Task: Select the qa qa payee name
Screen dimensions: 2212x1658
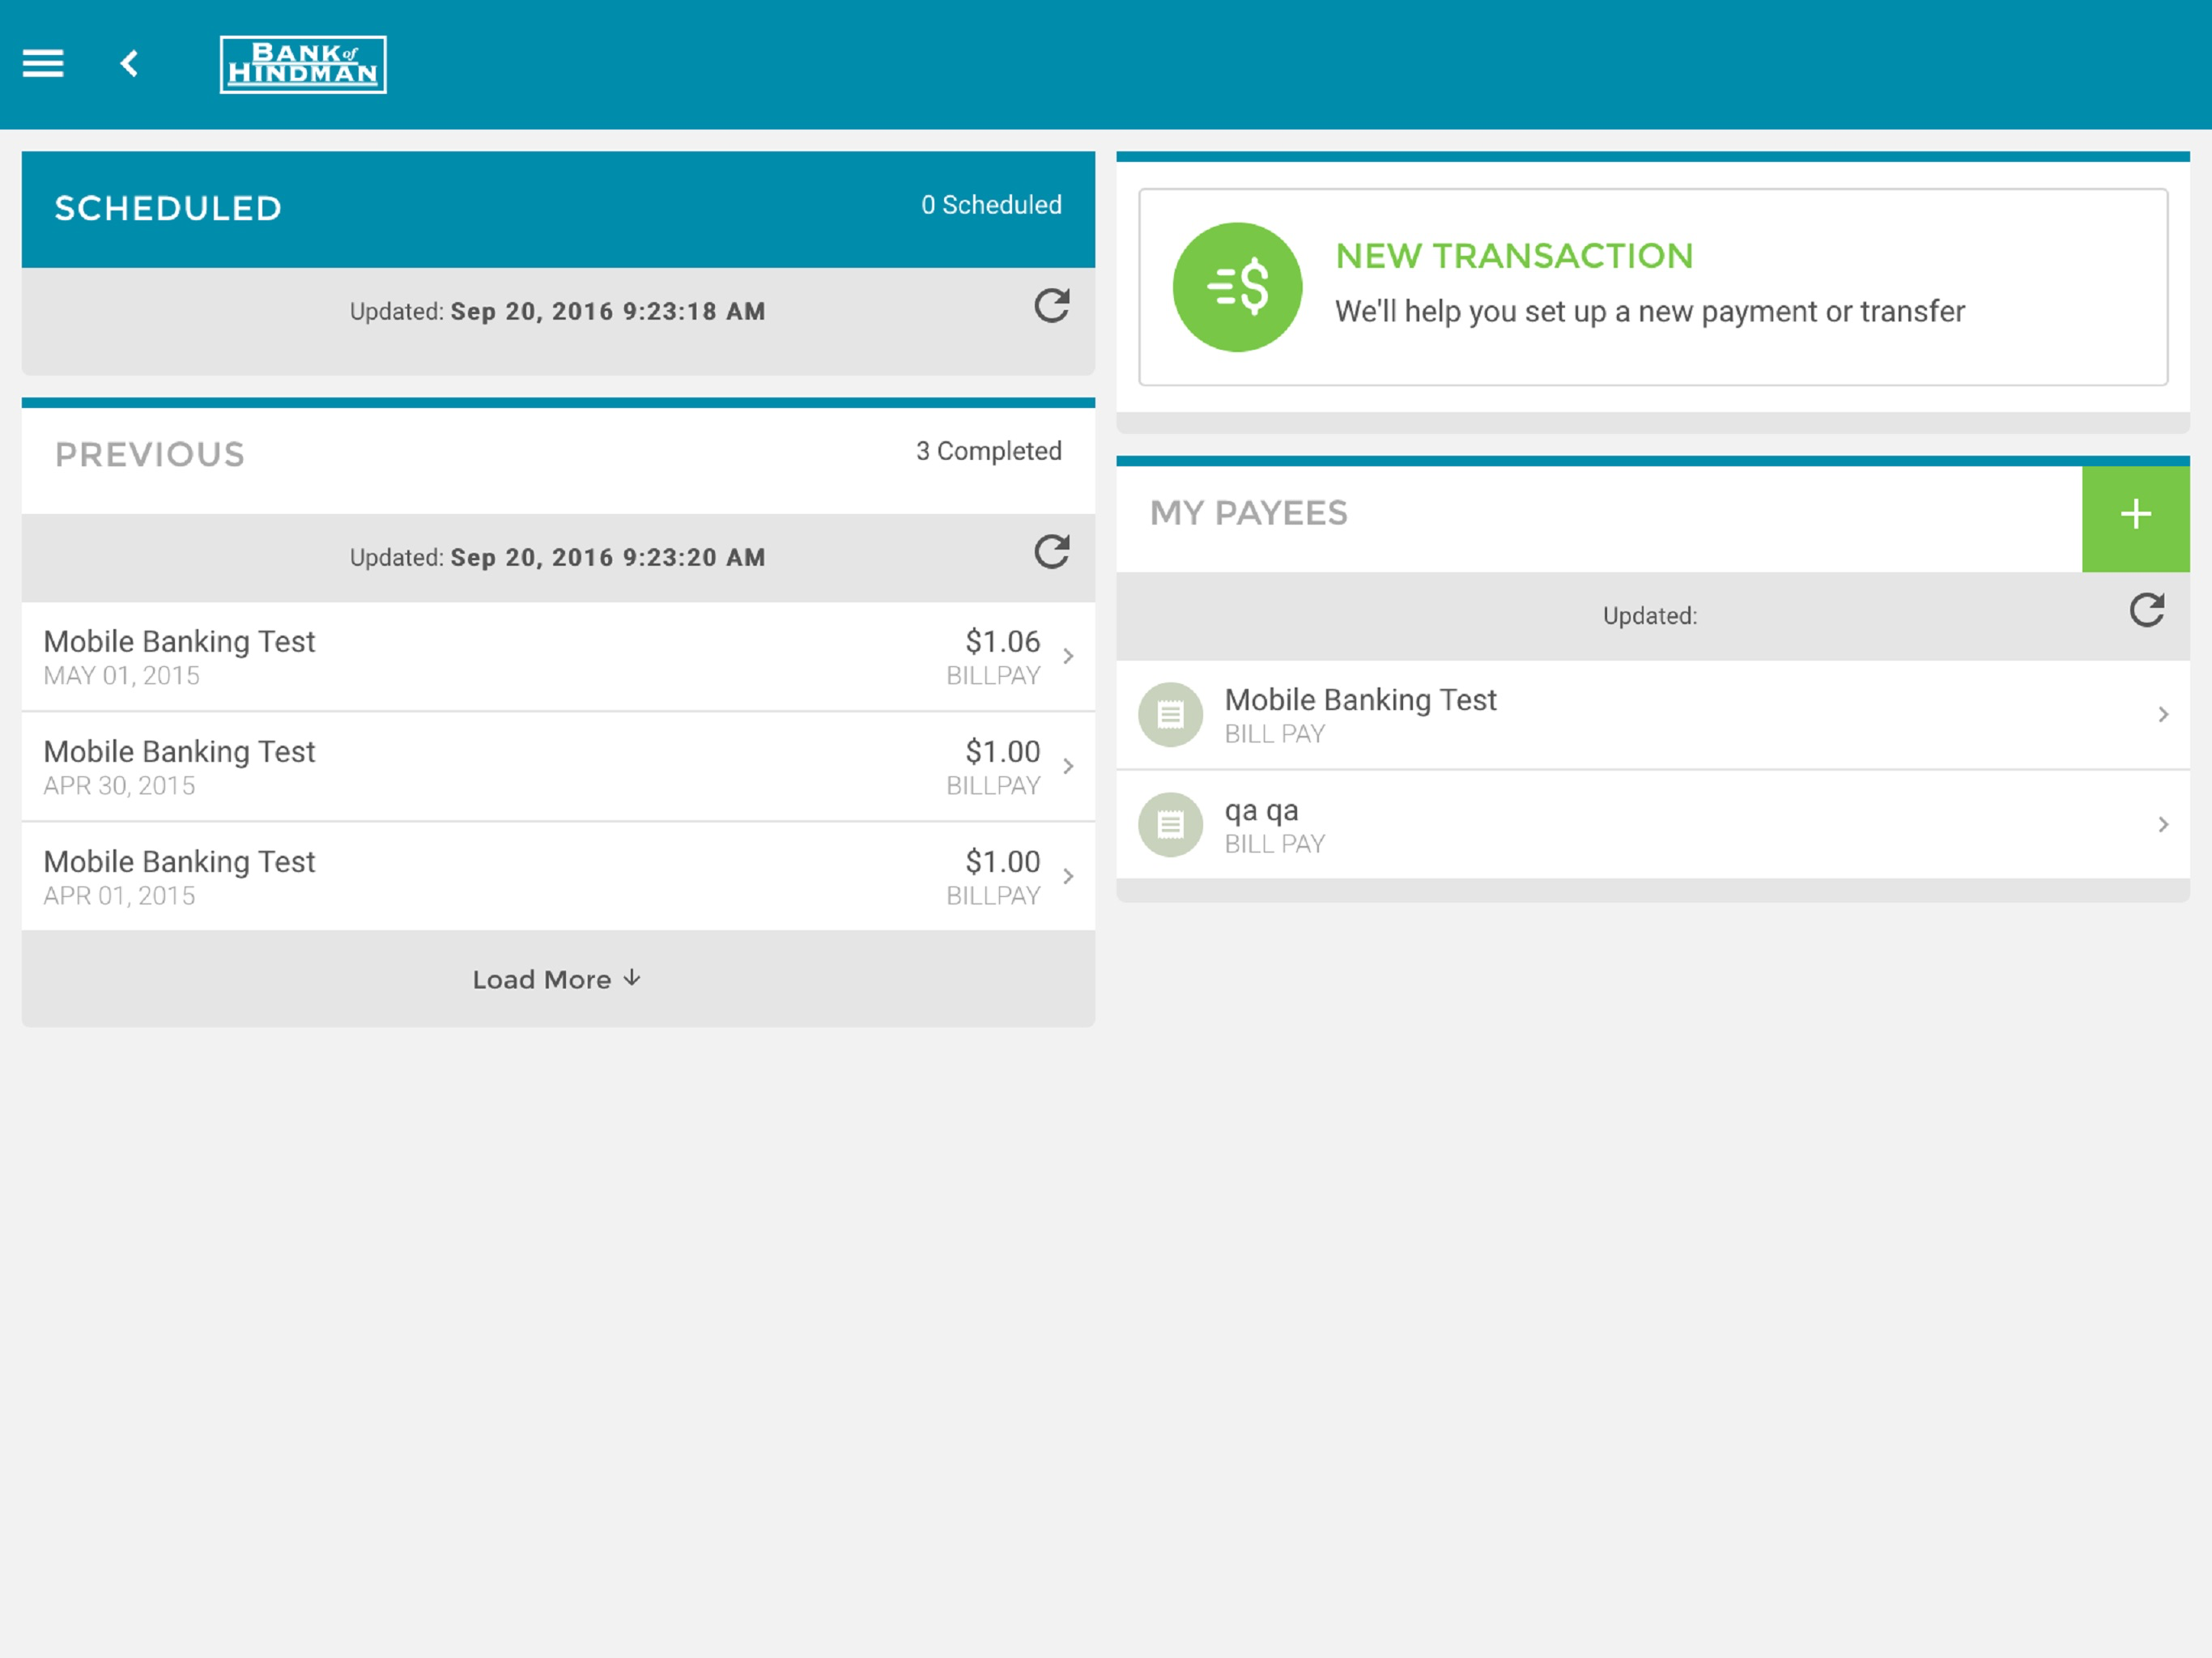Action: pyautogui.click(x=1261, y=810)
